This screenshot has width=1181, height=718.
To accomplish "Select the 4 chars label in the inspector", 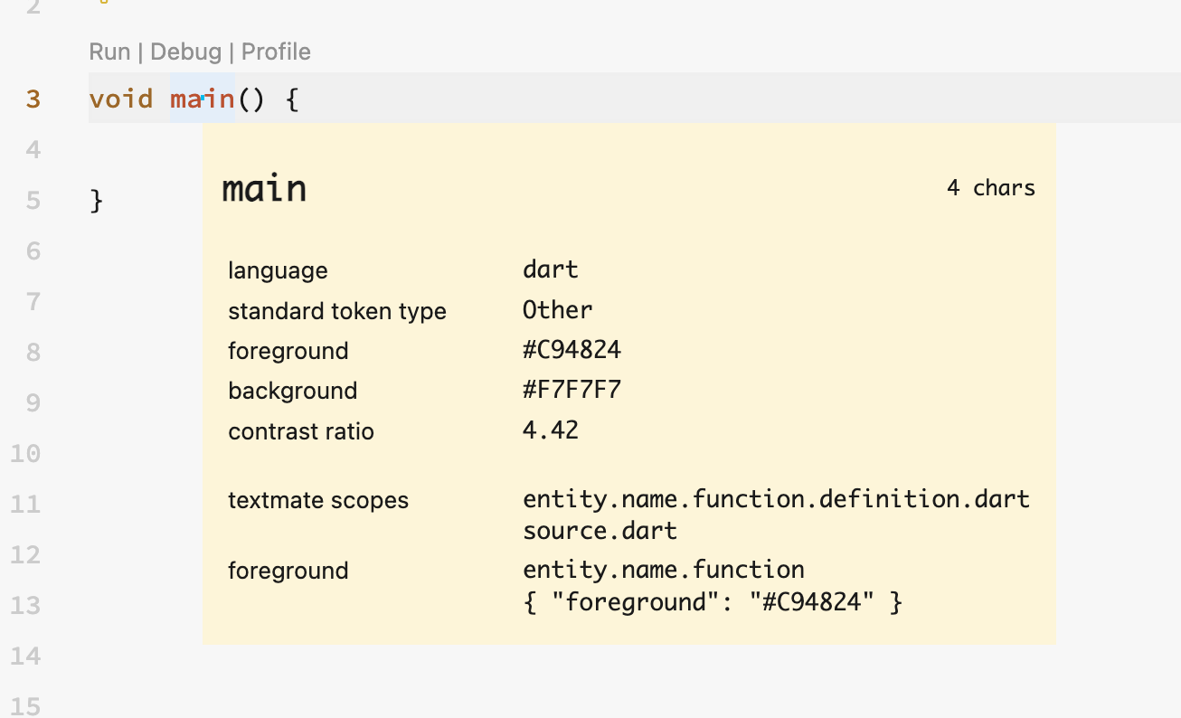I will [x=991, y=188].
